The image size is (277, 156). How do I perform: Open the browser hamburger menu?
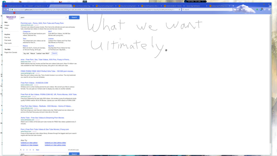[269, 9]
